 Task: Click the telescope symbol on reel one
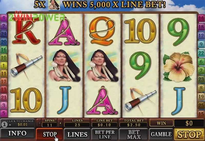coord(27,66)
